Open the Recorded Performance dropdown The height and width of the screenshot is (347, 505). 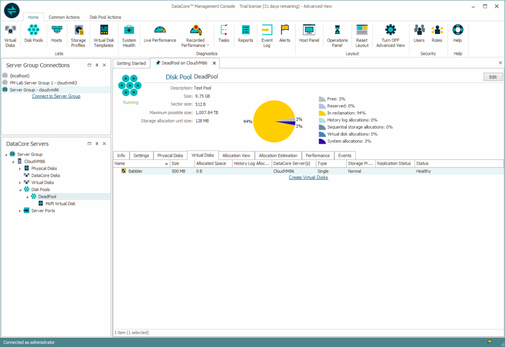[x=208, y=45]
